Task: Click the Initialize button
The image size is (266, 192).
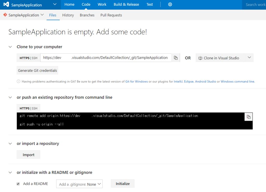Action: click(x=123, y=183)
